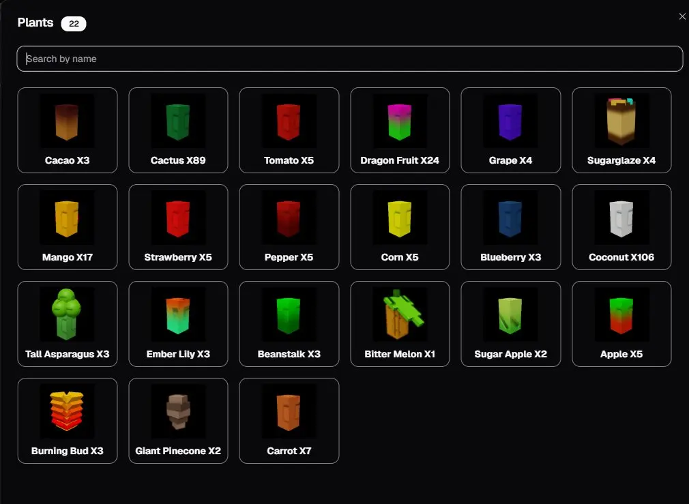Viewport: 689px width, 504px height.
Task: Choose the red Strawberry block icon
Action: tap(178, 218)
